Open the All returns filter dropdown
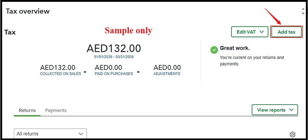 click(50, 134)
